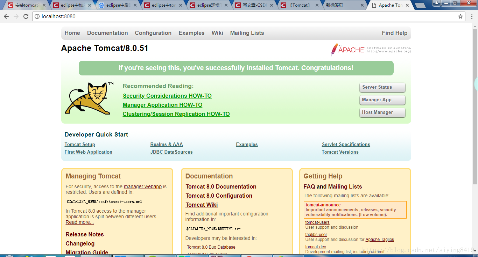Click the Read more... link
This screenshot has height=257, width=478.
80,222
